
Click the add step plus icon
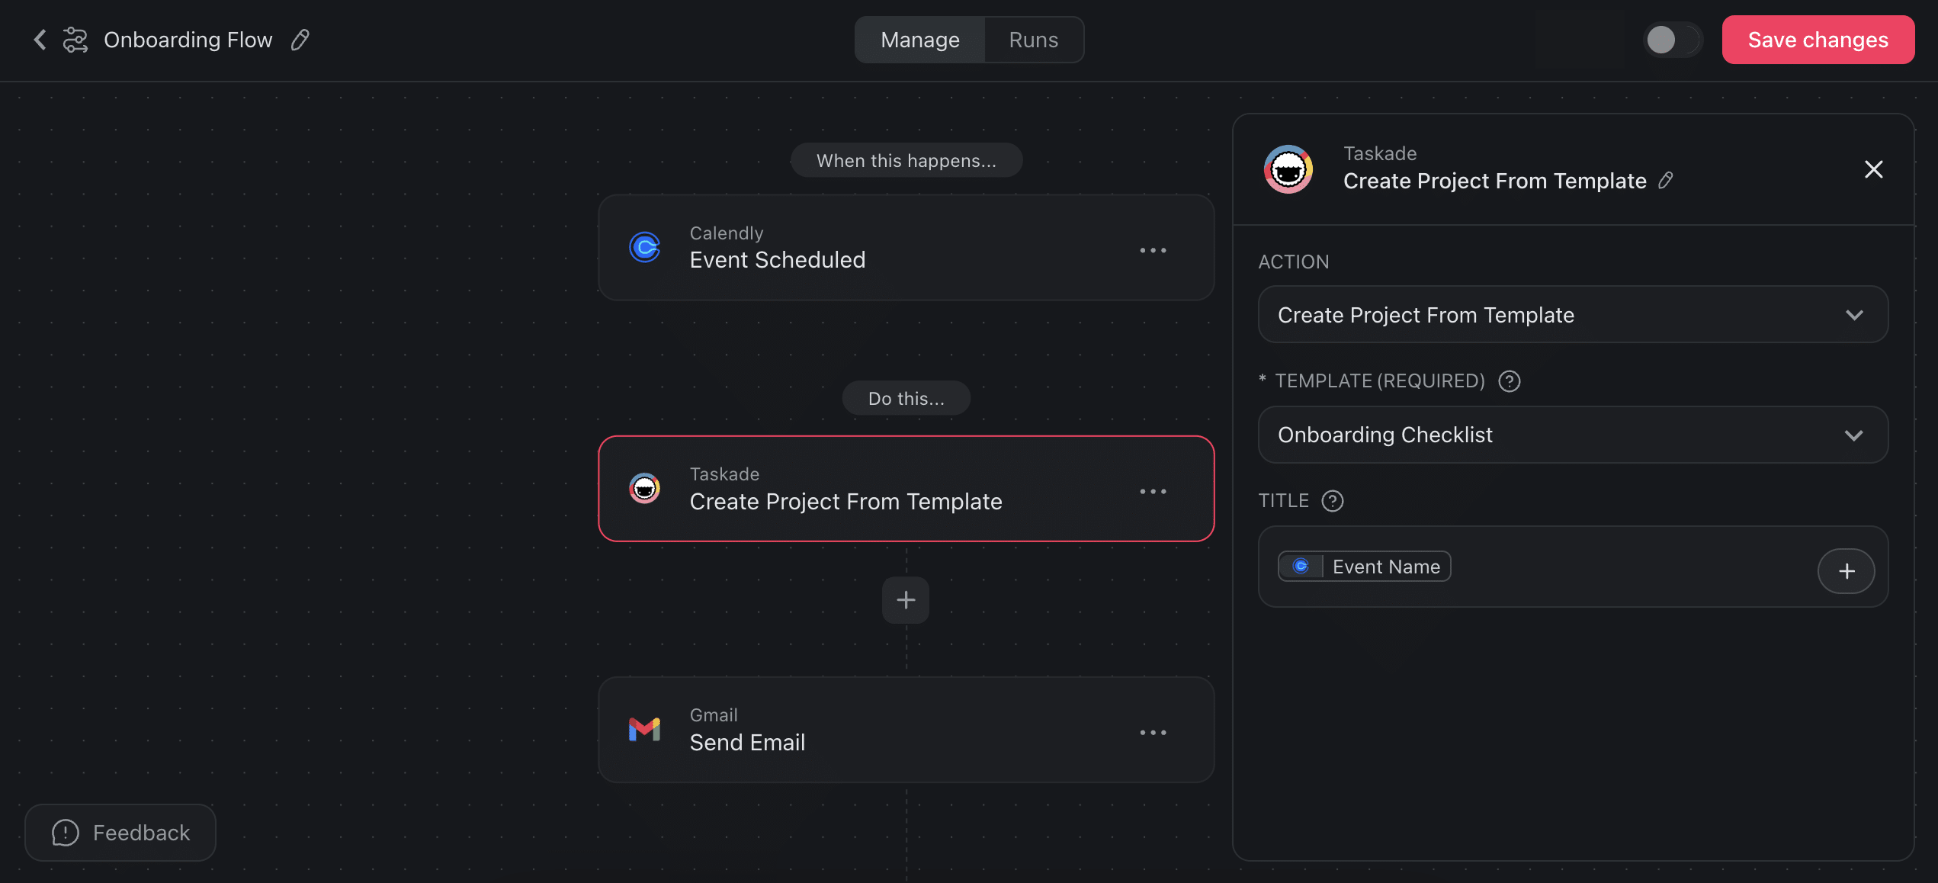(906, 600)
